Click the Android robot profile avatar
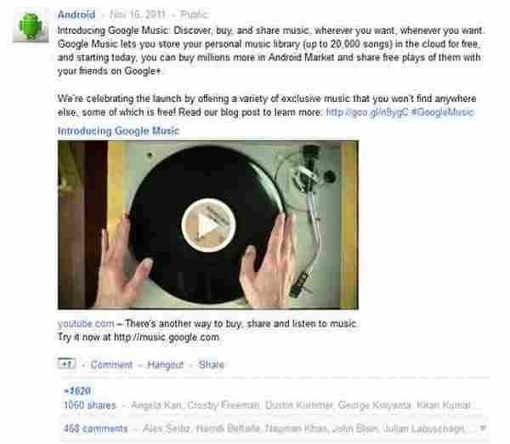Screen dimensions: 510x444 click(31, 26)
